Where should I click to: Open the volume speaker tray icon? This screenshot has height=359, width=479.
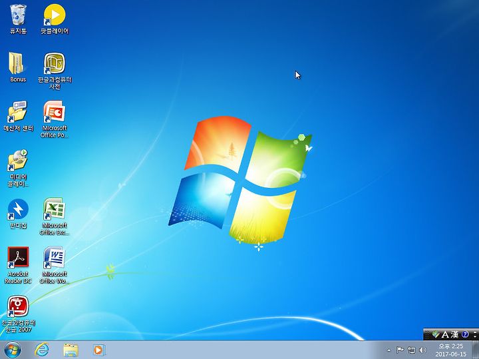[x=423, y=350]
